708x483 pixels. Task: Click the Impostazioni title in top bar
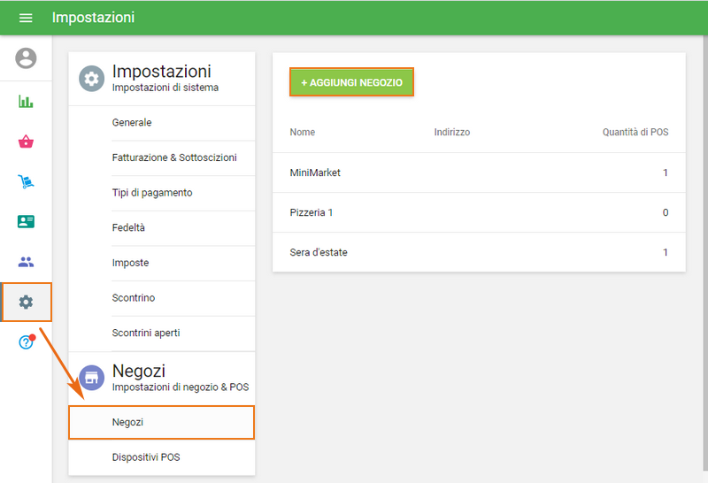pyautogui.click(x=94, y=18)
